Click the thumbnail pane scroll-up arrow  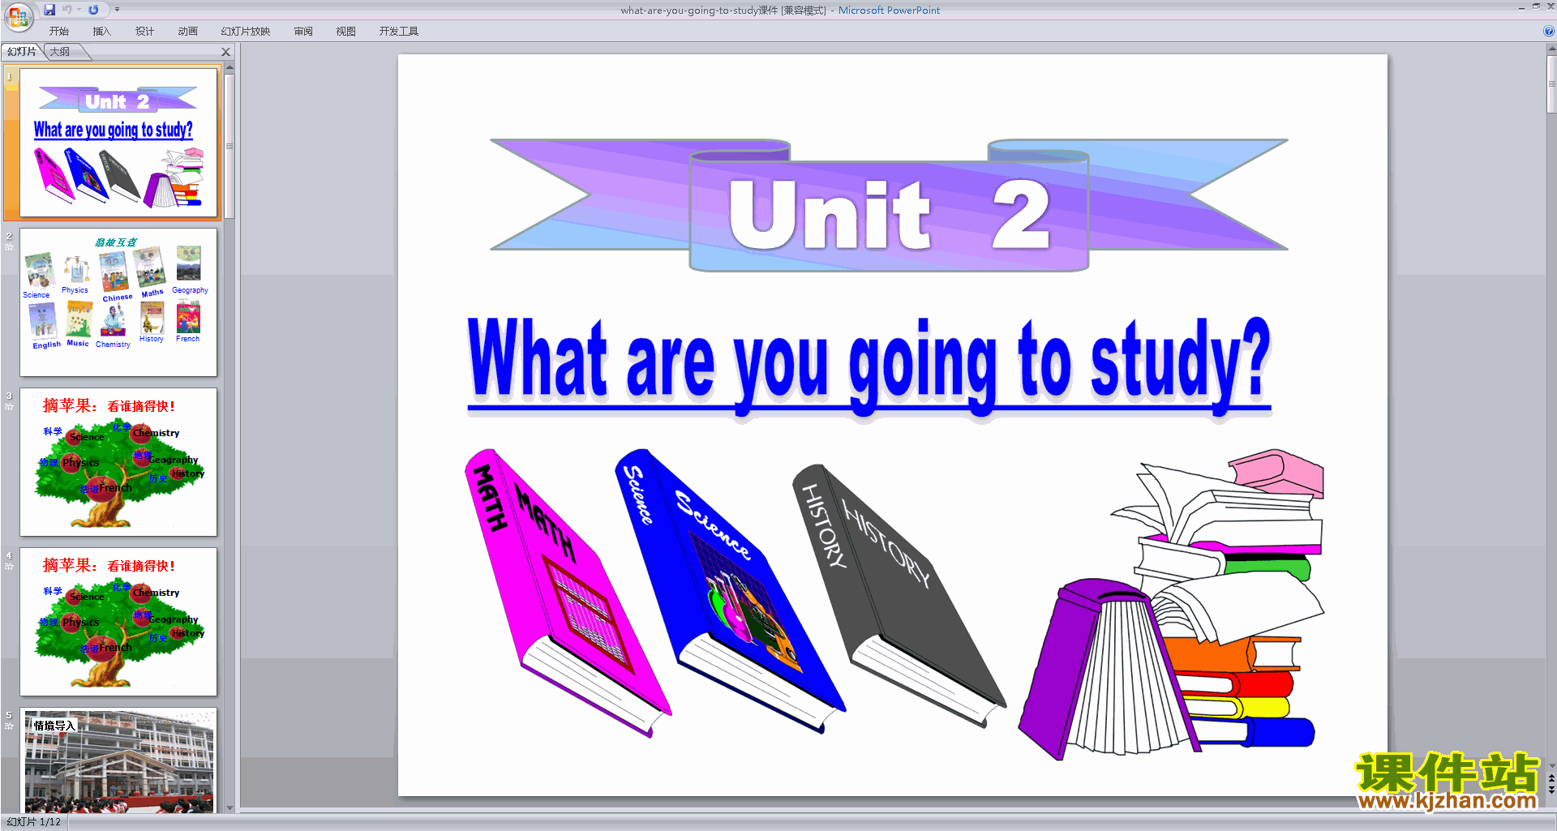tap(229, 68)
